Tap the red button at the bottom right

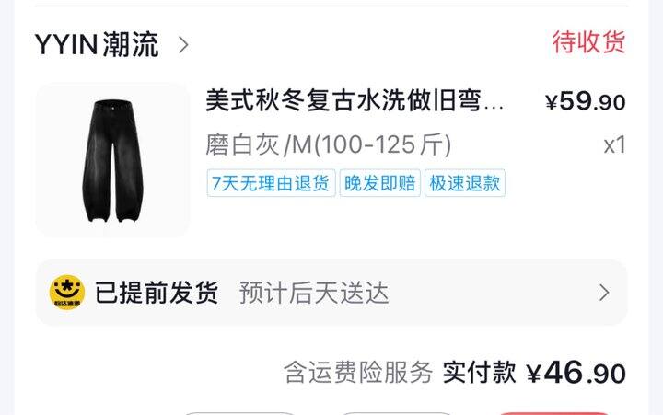click(x=554, y=413)
